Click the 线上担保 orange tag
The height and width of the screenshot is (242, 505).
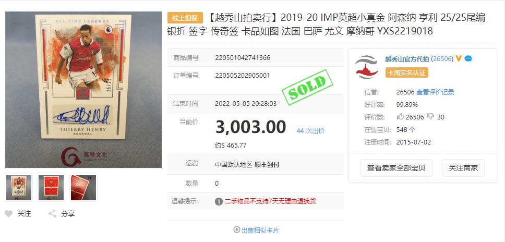click(185, 18)
